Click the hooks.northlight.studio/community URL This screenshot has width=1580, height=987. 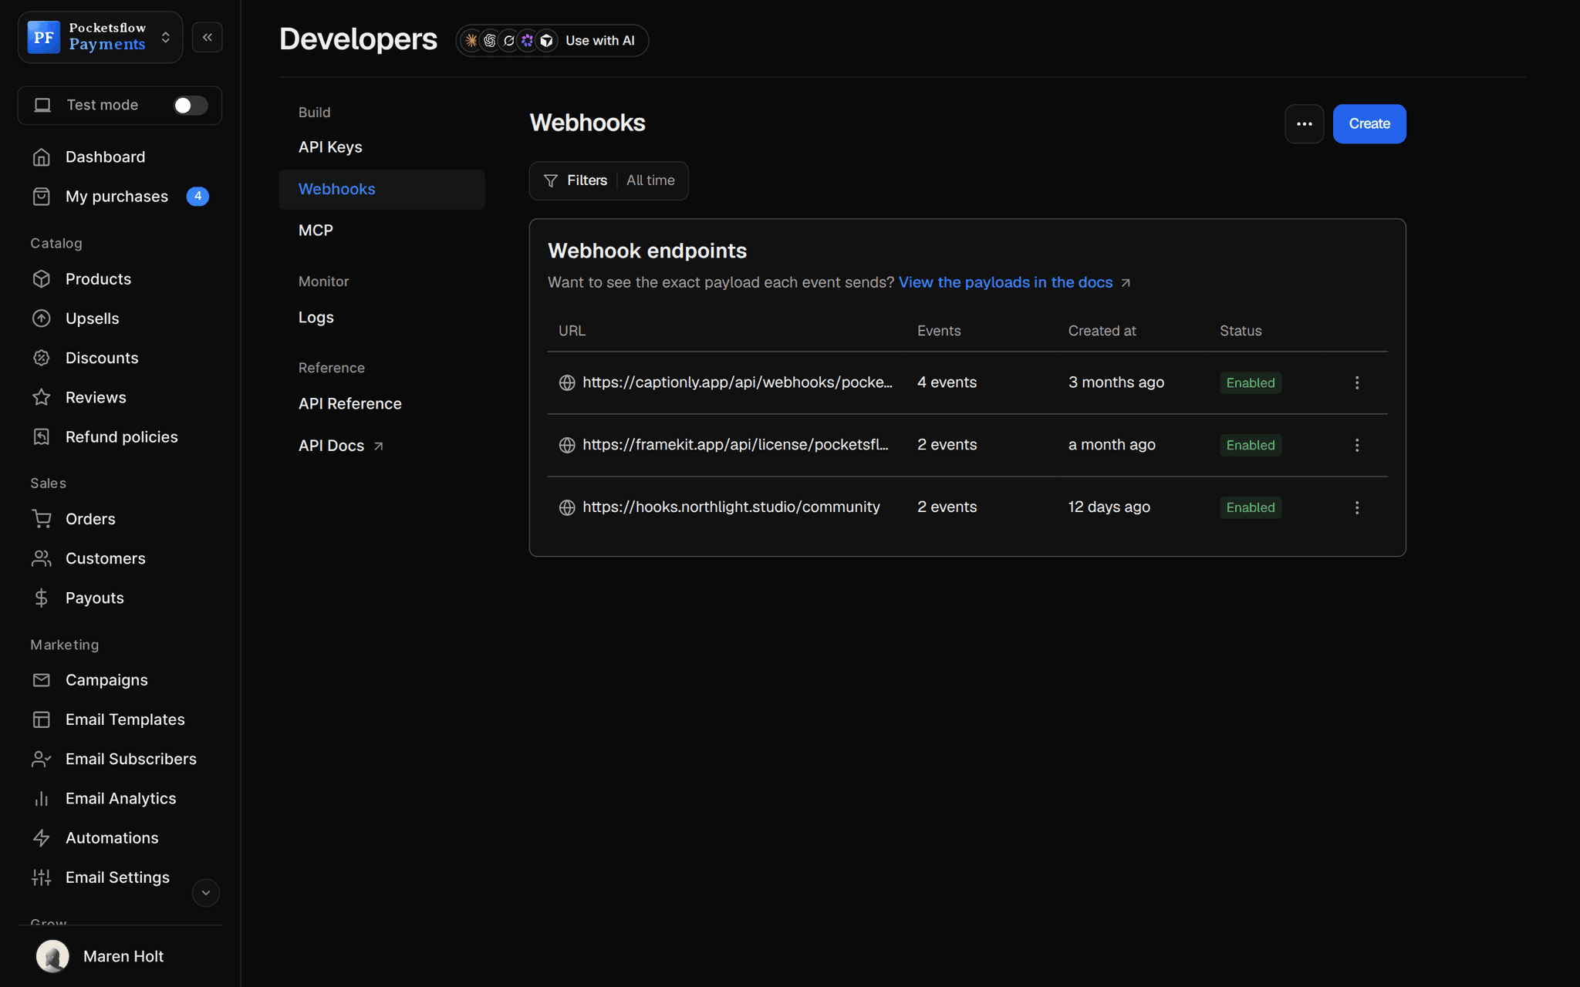click(x=731, y=507)
